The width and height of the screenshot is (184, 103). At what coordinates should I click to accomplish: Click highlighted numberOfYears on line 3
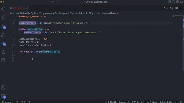pos(28,23)
